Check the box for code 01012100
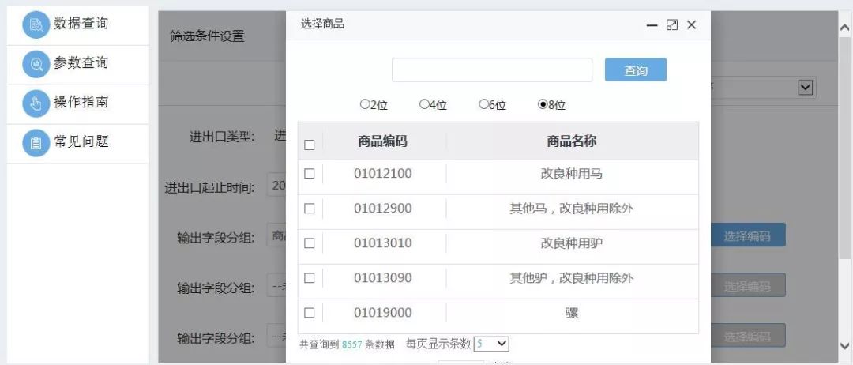Image resolution: width=853 pixels, height=365 pixels. click(310, 174)
